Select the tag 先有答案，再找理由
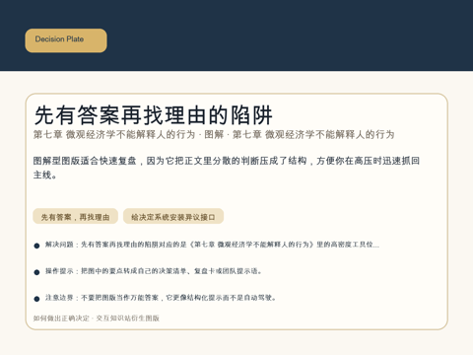Viewport: 473px width, 355px height. coord(75,217)
